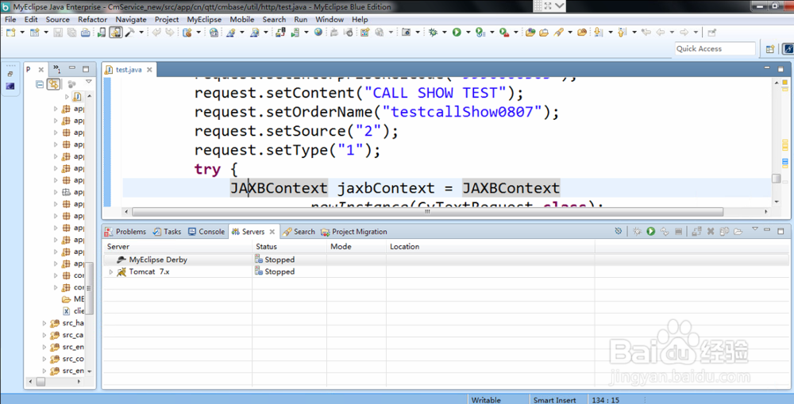The height and width of the screenshot is (404, 794).
Task: Open dropdown arrow beside Build hammer icon
Action: pyautogui.click(x=141, y=32)
